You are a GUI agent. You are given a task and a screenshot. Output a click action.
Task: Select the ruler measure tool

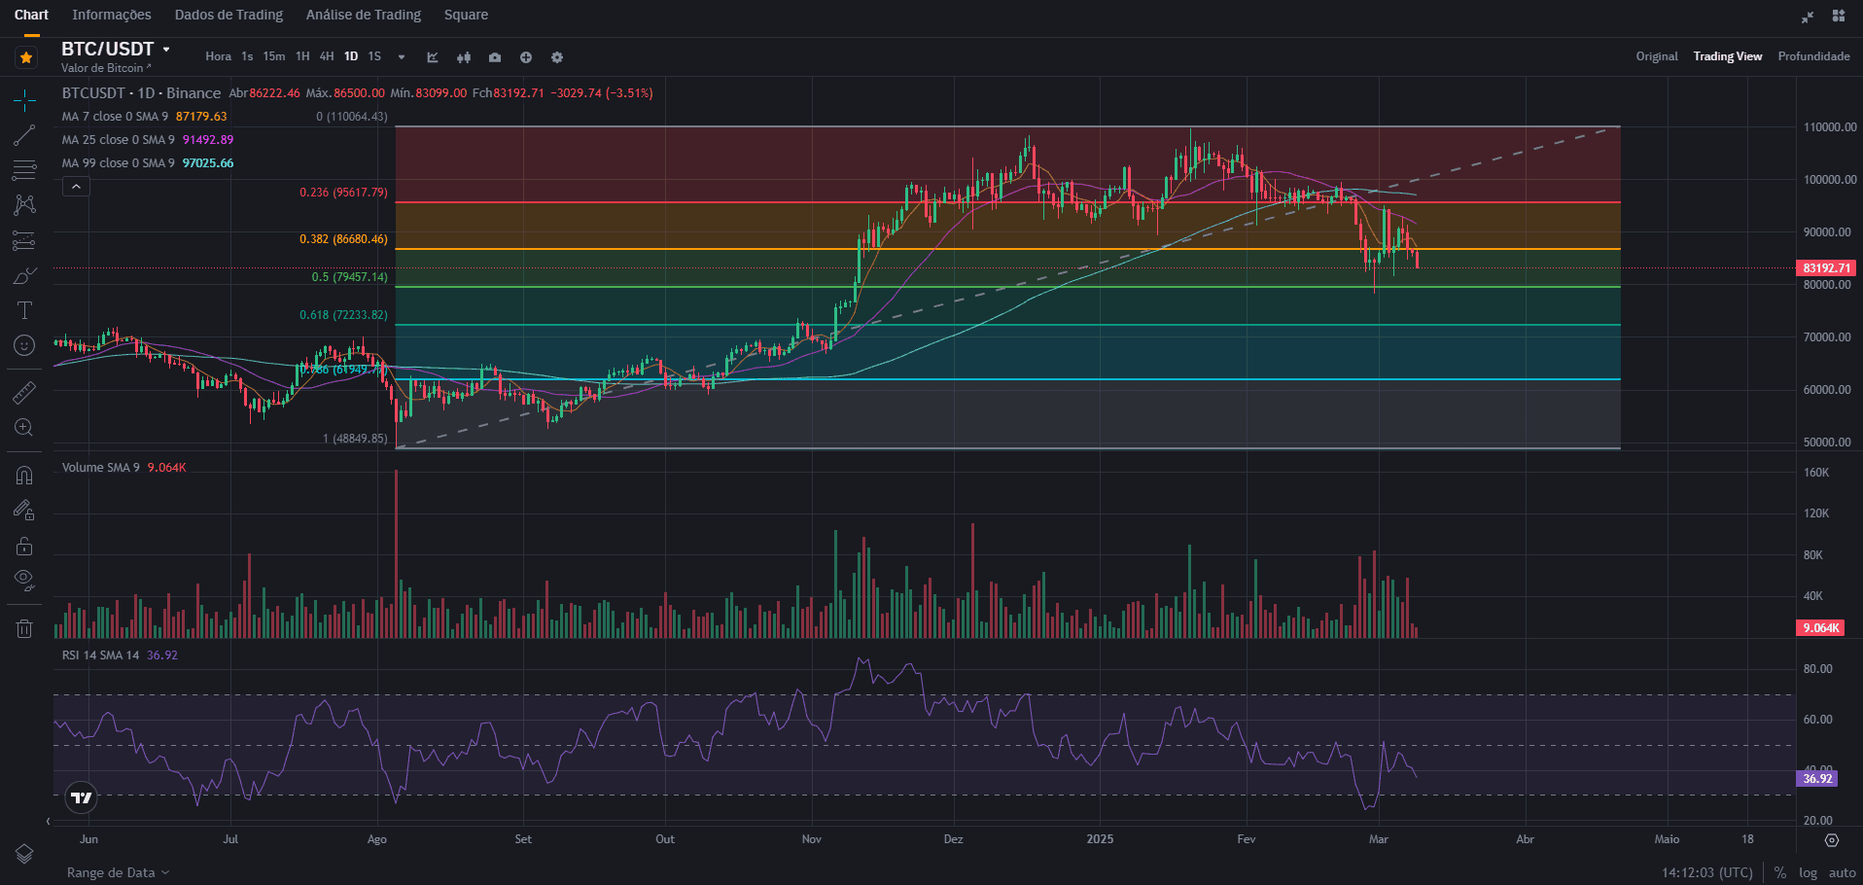tap(25, 393)
